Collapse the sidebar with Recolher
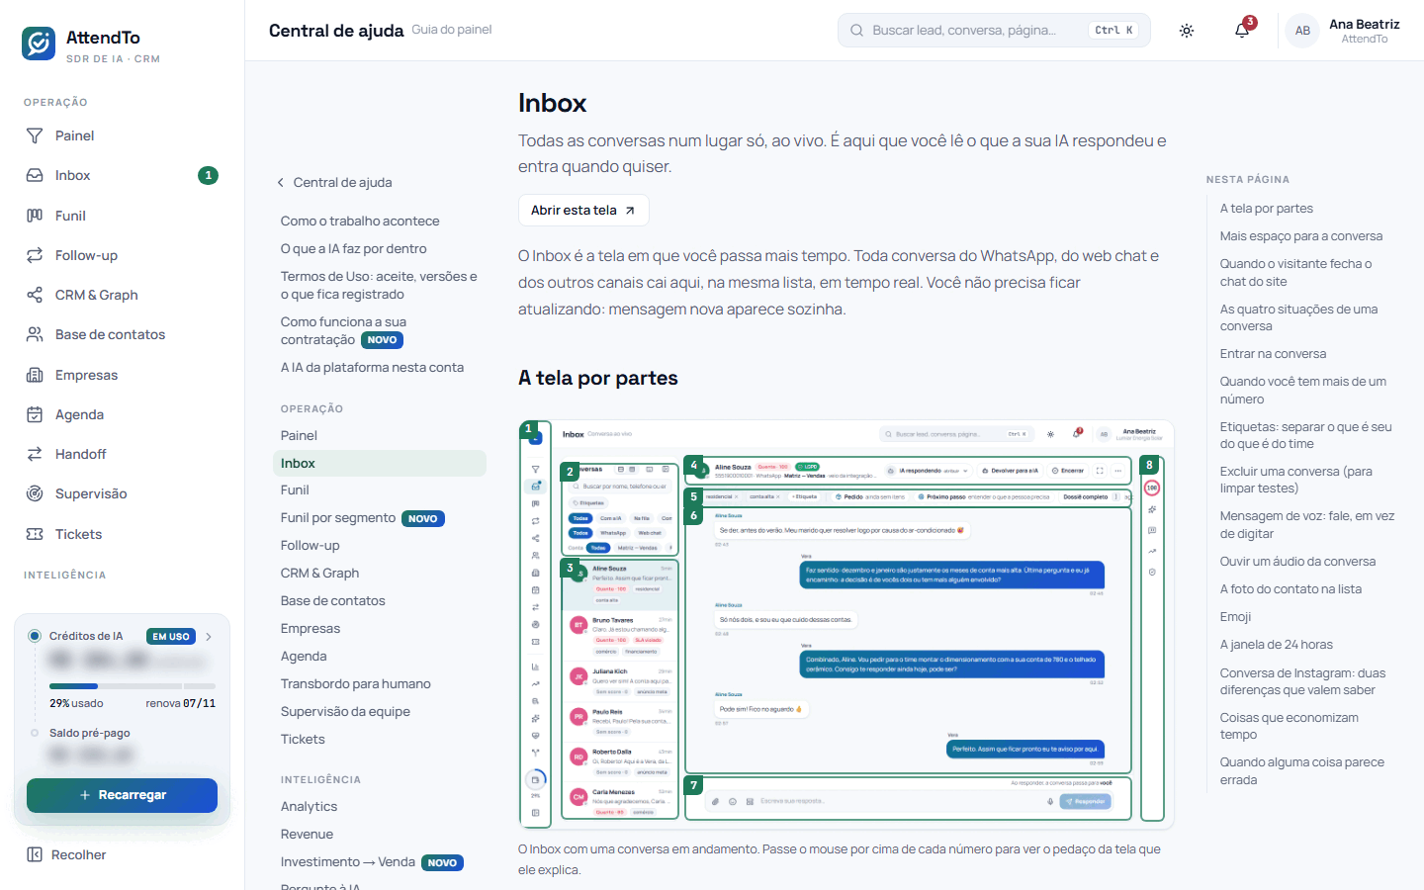This screenshot has height=890, width=1424. coord(67,854)
